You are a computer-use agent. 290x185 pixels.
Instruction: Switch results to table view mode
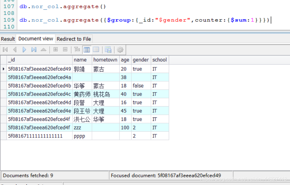click(87, 49)
